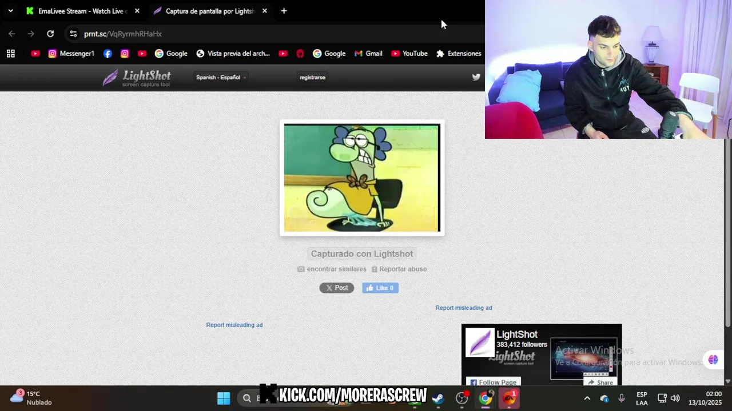732x411 pixels.
Task: Click Follow Page button in Facebook widget
Action: click(493, 382)
